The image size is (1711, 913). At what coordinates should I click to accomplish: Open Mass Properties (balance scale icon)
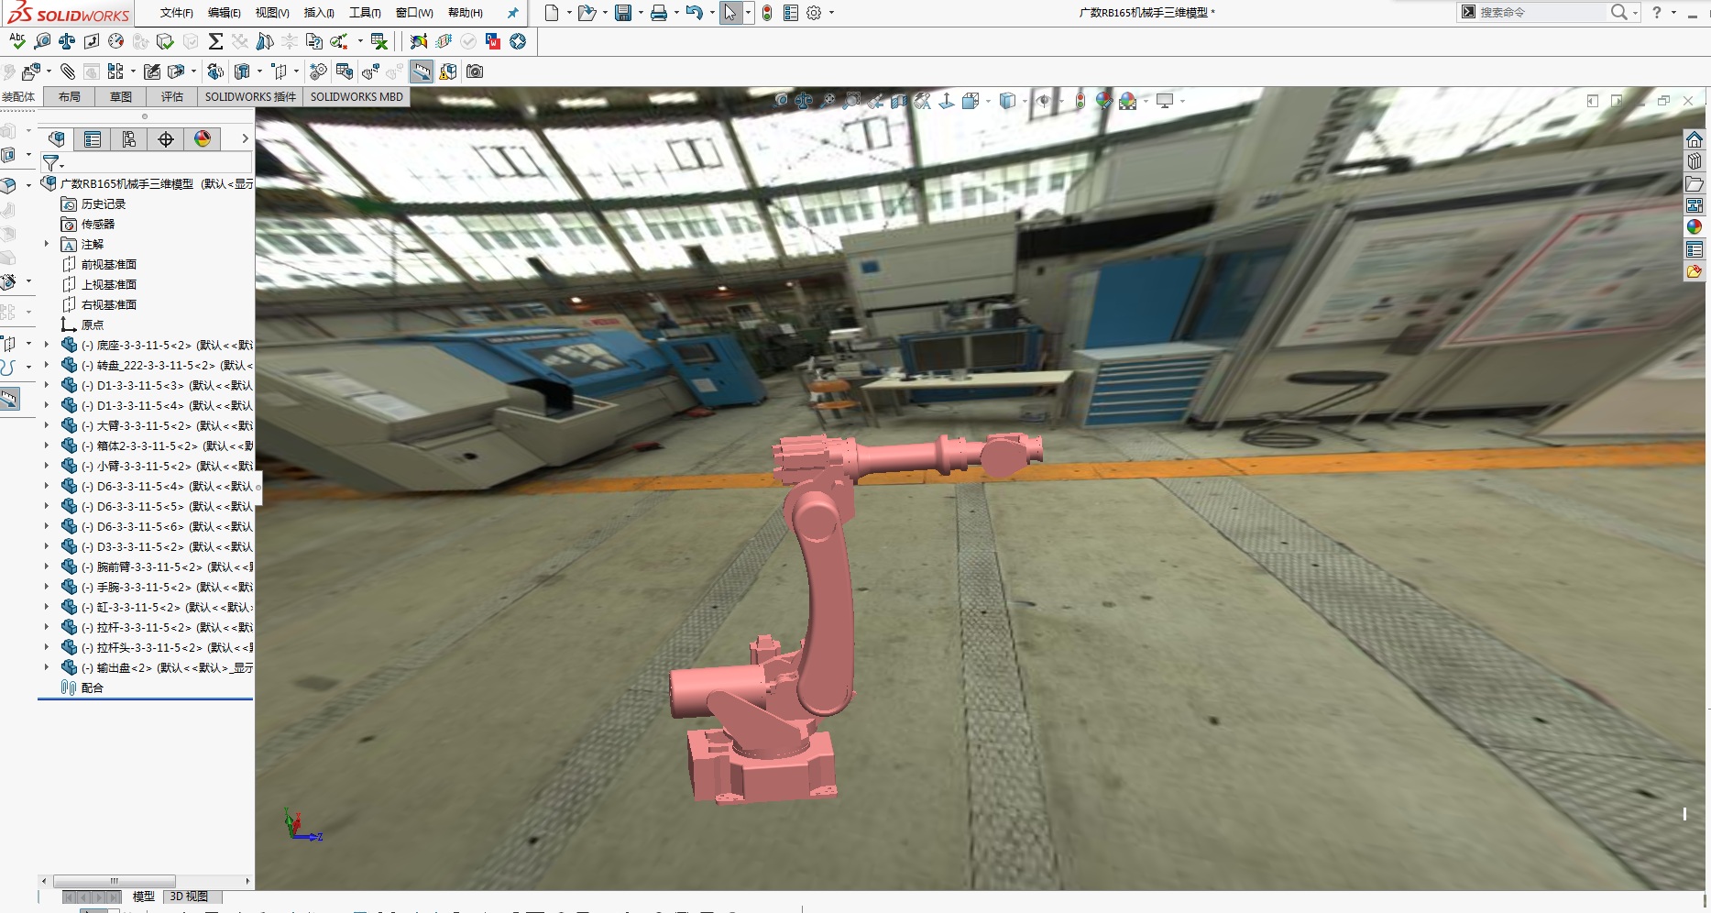point(67,41)
